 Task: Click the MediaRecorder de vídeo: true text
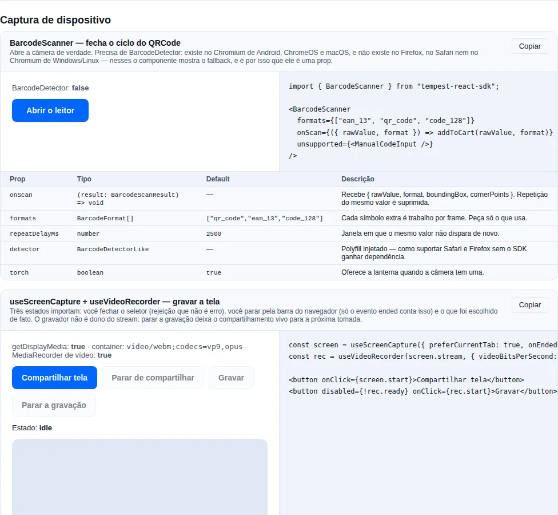tap(62, 355)
